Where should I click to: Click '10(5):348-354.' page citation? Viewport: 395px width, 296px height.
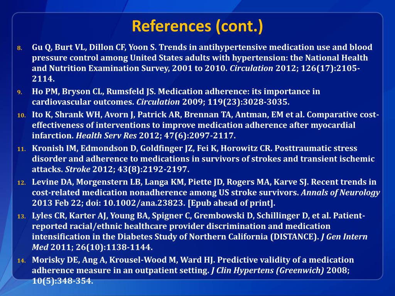tap(62, 281)
